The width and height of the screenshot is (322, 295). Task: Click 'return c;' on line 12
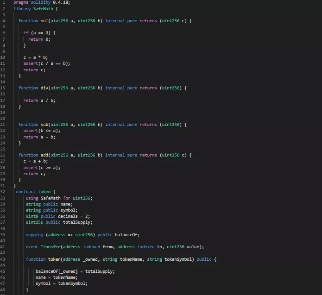tap(34, 70)
